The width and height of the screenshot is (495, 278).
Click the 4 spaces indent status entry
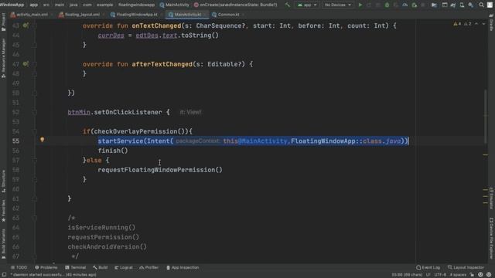click(458, 275)
